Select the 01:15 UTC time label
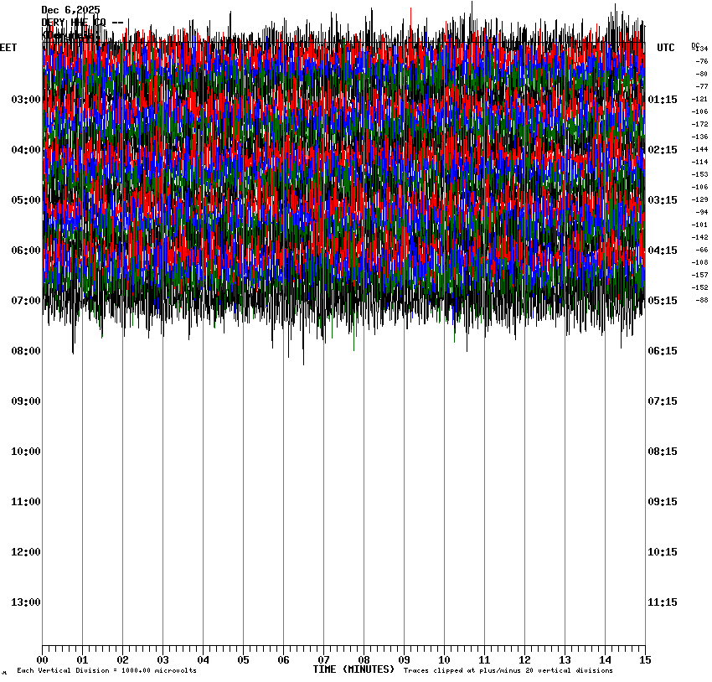The height and width of the screenshot is (682, 712). 663,100
